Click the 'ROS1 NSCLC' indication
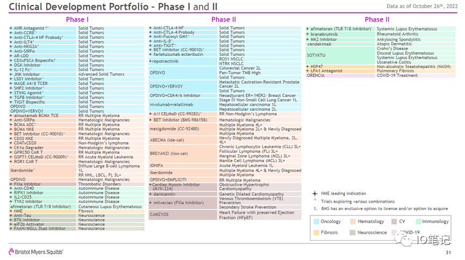Image resolution: width=465 pixels, height=260 pixels. click(x=231, y=59)
